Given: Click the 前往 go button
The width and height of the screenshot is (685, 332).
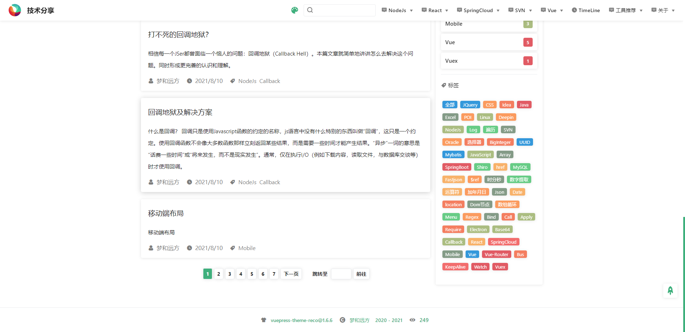Looking at the screenshot, I should coord(361,274).
